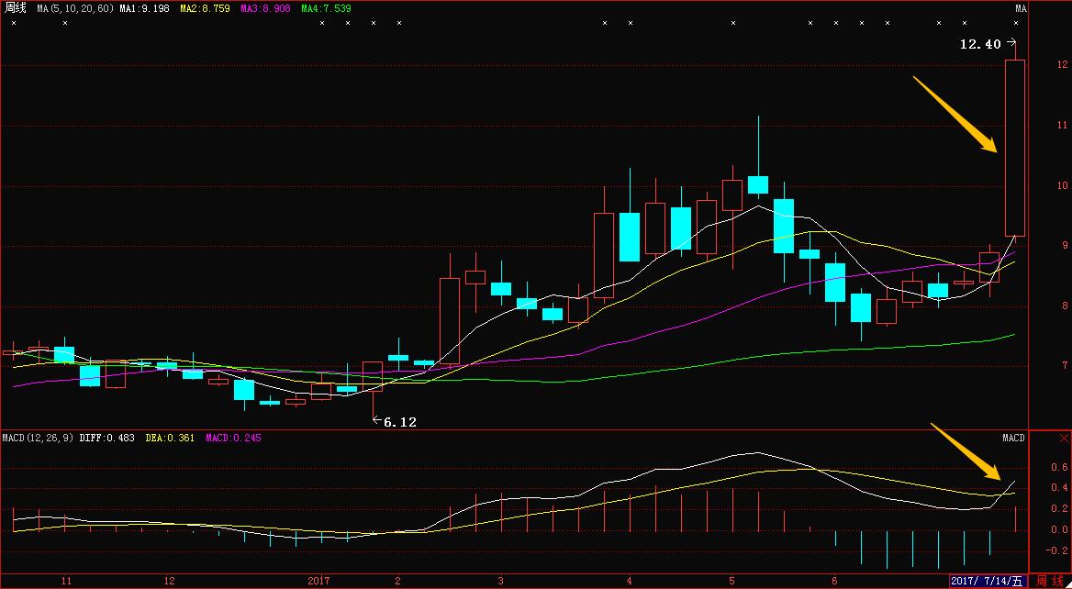Select the green MA4:7.539 legend value
1072x589 pixels.
pyautogui.click(x=326, y=8)
